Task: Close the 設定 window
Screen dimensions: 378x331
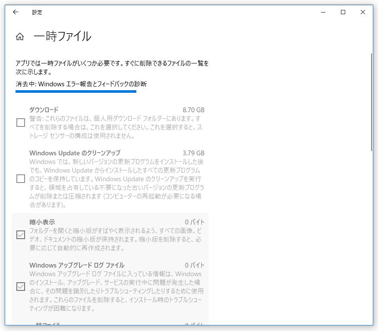Action: [x=363, y=12]
